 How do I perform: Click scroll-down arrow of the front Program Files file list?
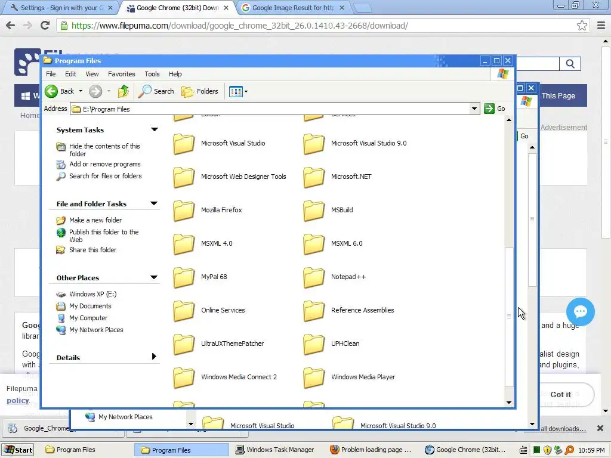[x=509, y=403]
